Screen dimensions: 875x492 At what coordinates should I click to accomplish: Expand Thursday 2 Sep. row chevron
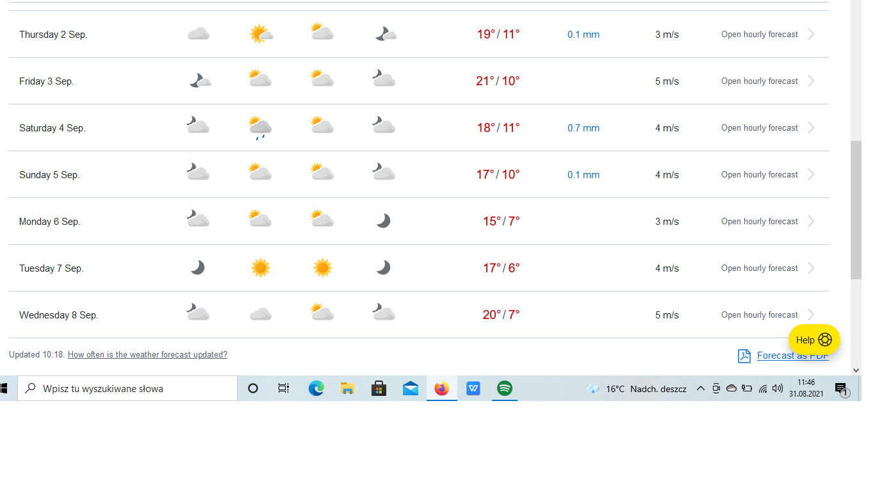click(x=811, y=34)
